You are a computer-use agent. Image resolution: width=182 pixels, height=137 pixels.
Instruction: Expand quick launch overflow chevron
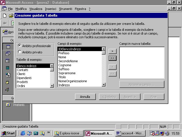(x=49, y=132)
